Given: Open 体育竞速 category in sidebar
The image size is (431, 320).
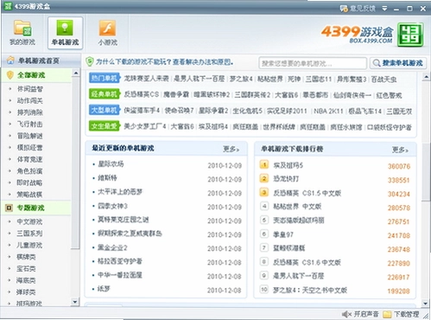Looking at the screenshot, I should (29, 159).
